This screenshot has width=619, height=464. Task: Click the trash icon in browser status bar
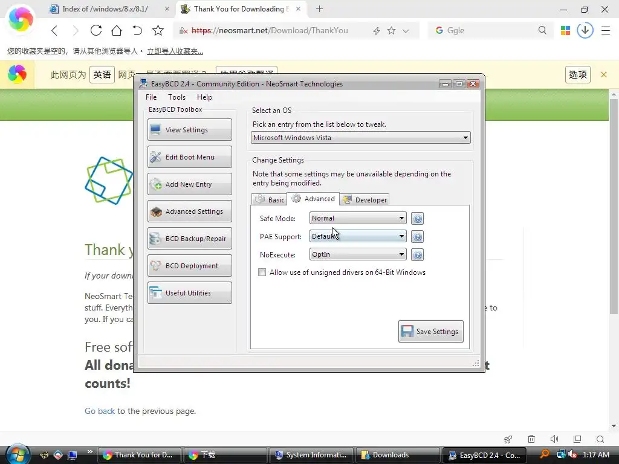point(531,439)
